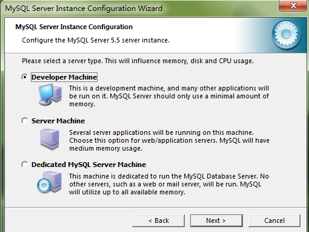Click 'Please select a server type' instruction text

tap(138, 61)
